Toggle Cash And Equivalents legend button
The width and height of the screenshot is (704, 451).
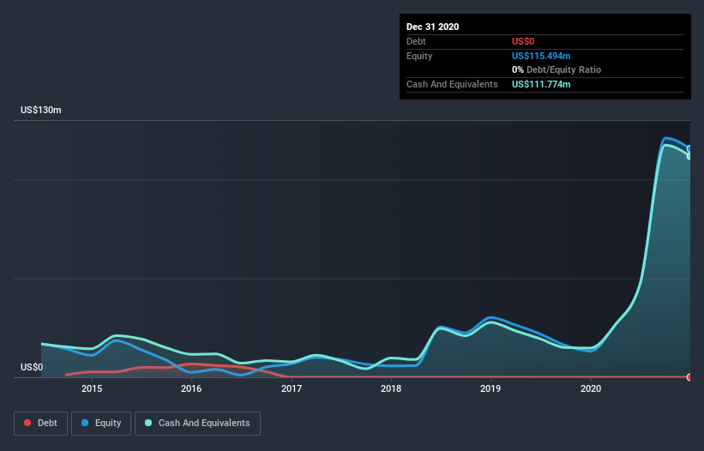(x=197, y=424)
